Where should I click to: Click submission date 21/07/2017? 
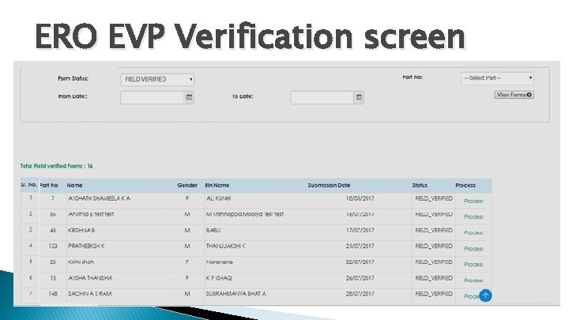[x=360, y=246]
